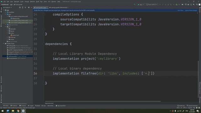Select menu1.xml in the project tree
The height and width of the screenshot is (113, 201).
(x=15, y=35)
